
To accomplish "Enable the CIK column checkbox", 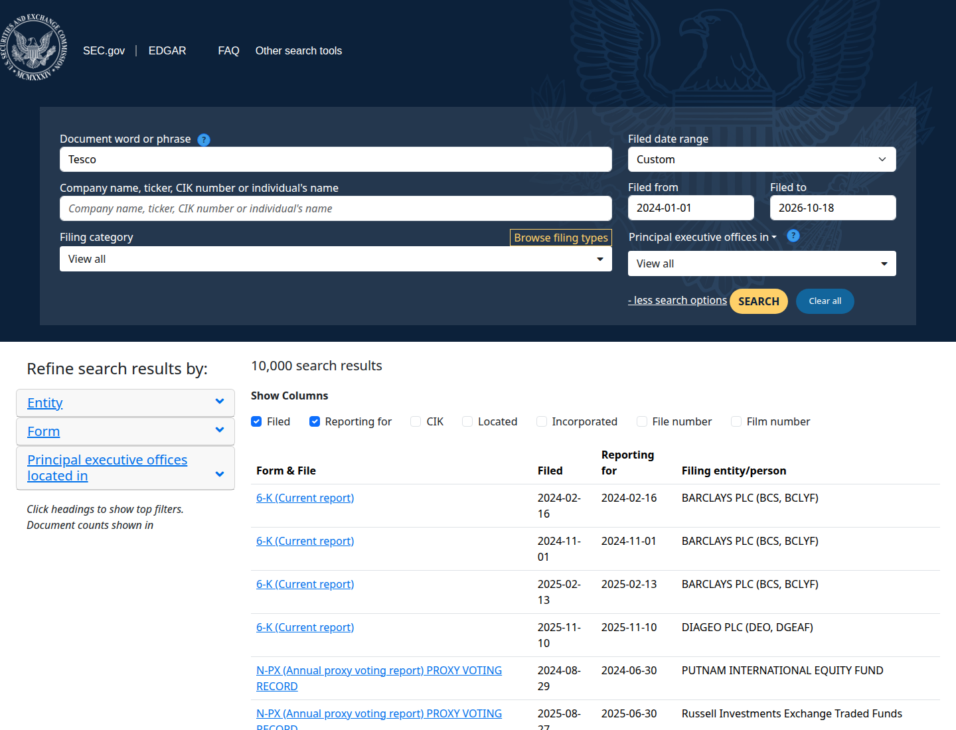I will (416, 421).
